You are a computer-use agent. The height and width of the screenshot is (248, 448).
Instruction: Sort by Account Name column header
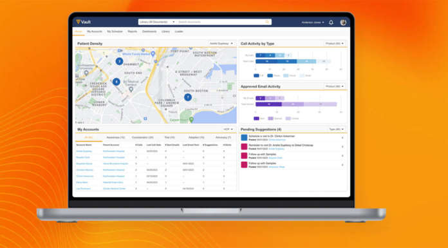click(84, 145)
